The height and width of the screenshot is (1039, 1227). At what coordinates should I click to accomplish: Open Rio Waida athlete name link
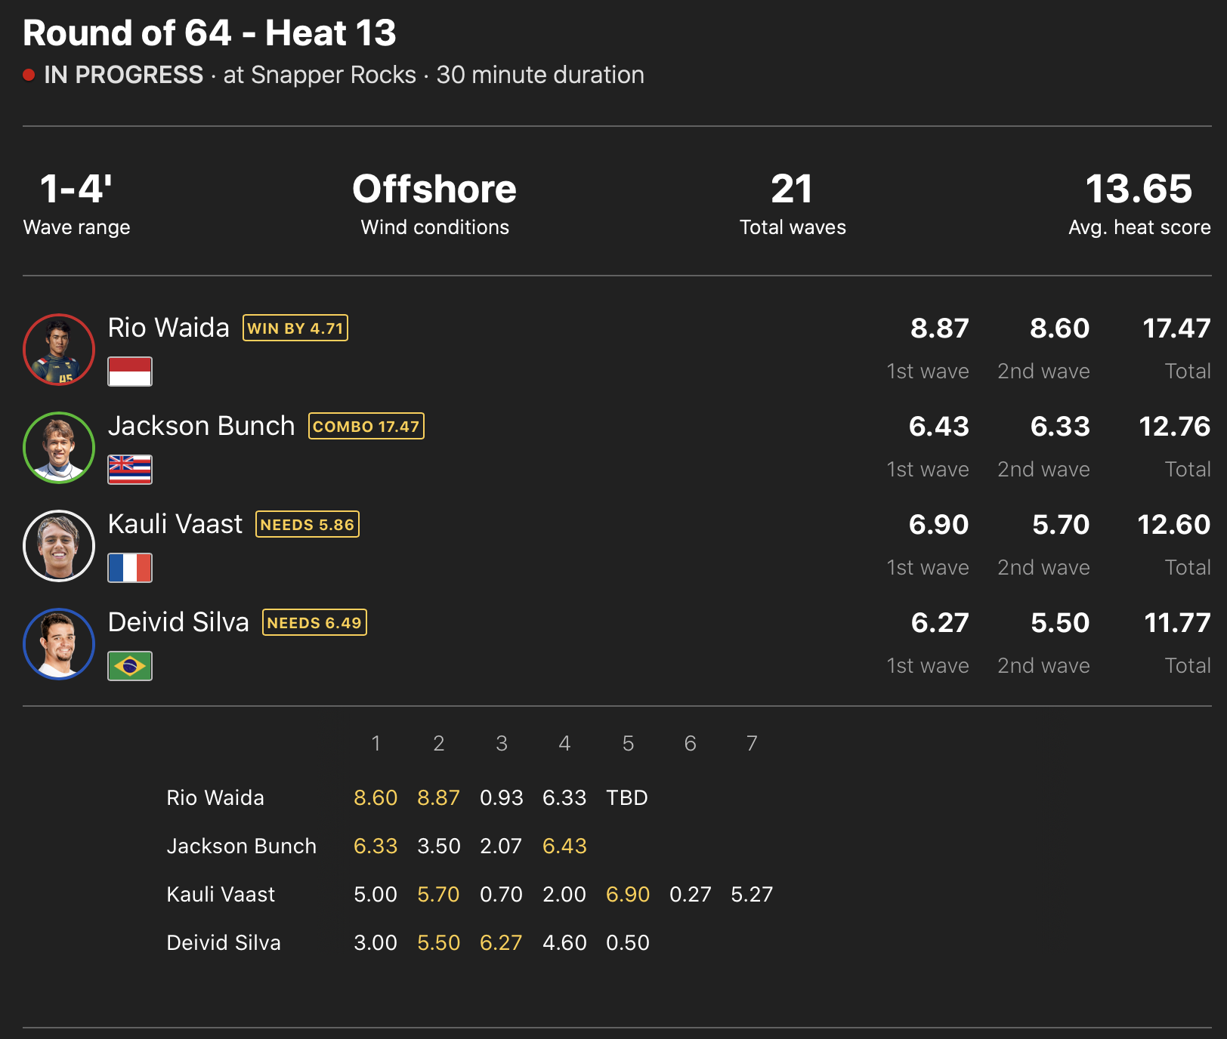168,328
